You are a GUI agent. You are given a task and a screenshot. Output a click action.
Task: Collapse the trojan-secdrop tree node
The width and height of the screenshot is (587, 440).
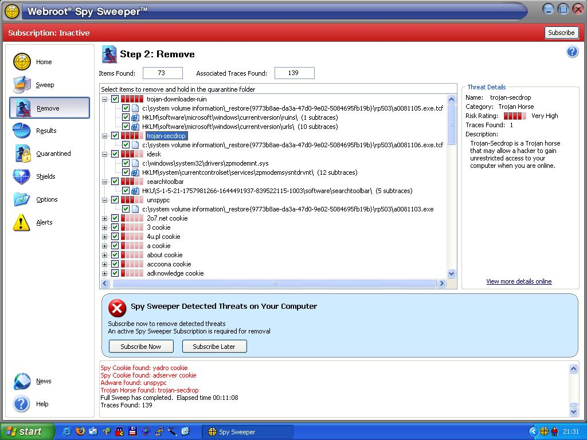[x=105, y=136]
